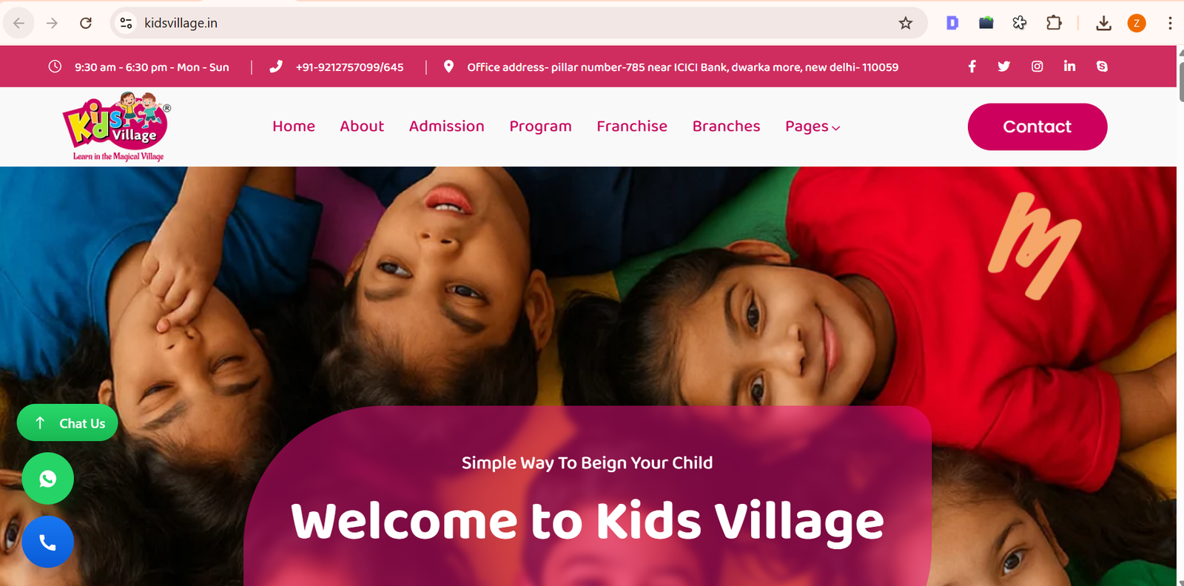This screenshot has height=586, width=1184.
Task: Click the green WhatsApp floating icon
Action: [48, 479]
